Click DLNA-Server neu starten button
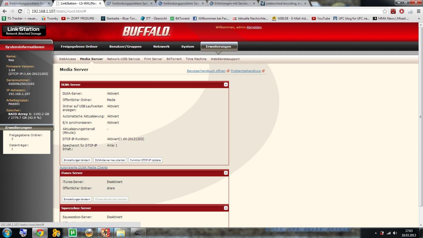 pos(110,160)
